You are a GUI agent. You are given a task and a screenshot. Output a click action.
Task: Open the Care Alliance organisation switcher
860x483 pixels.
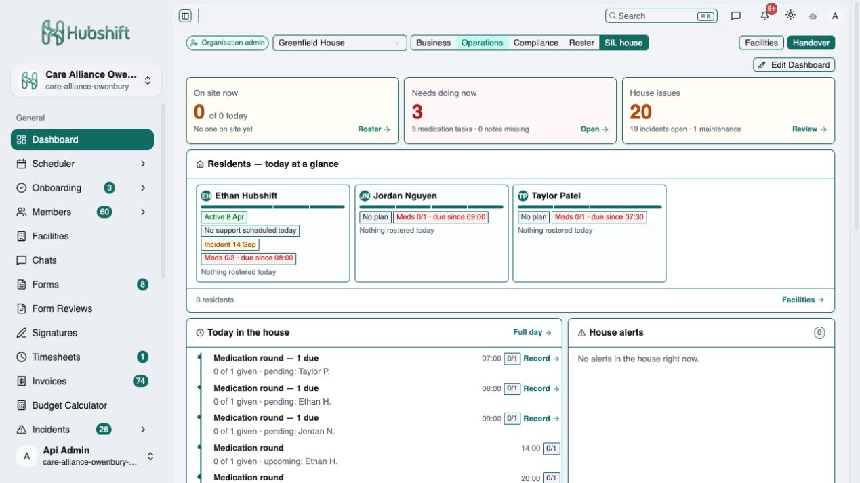(x=86, y=80)
